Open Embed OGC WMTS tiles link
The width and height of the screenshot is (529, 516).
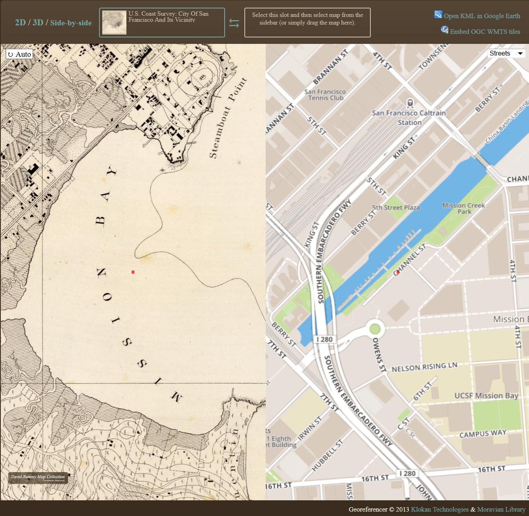point(485,32)
